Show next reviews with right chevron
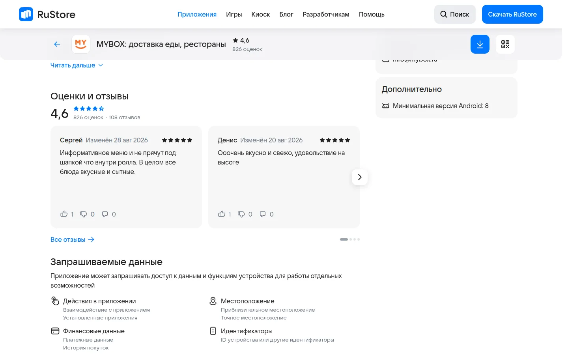This screenshot has width=568, height=355. click(x=360, y=177)
